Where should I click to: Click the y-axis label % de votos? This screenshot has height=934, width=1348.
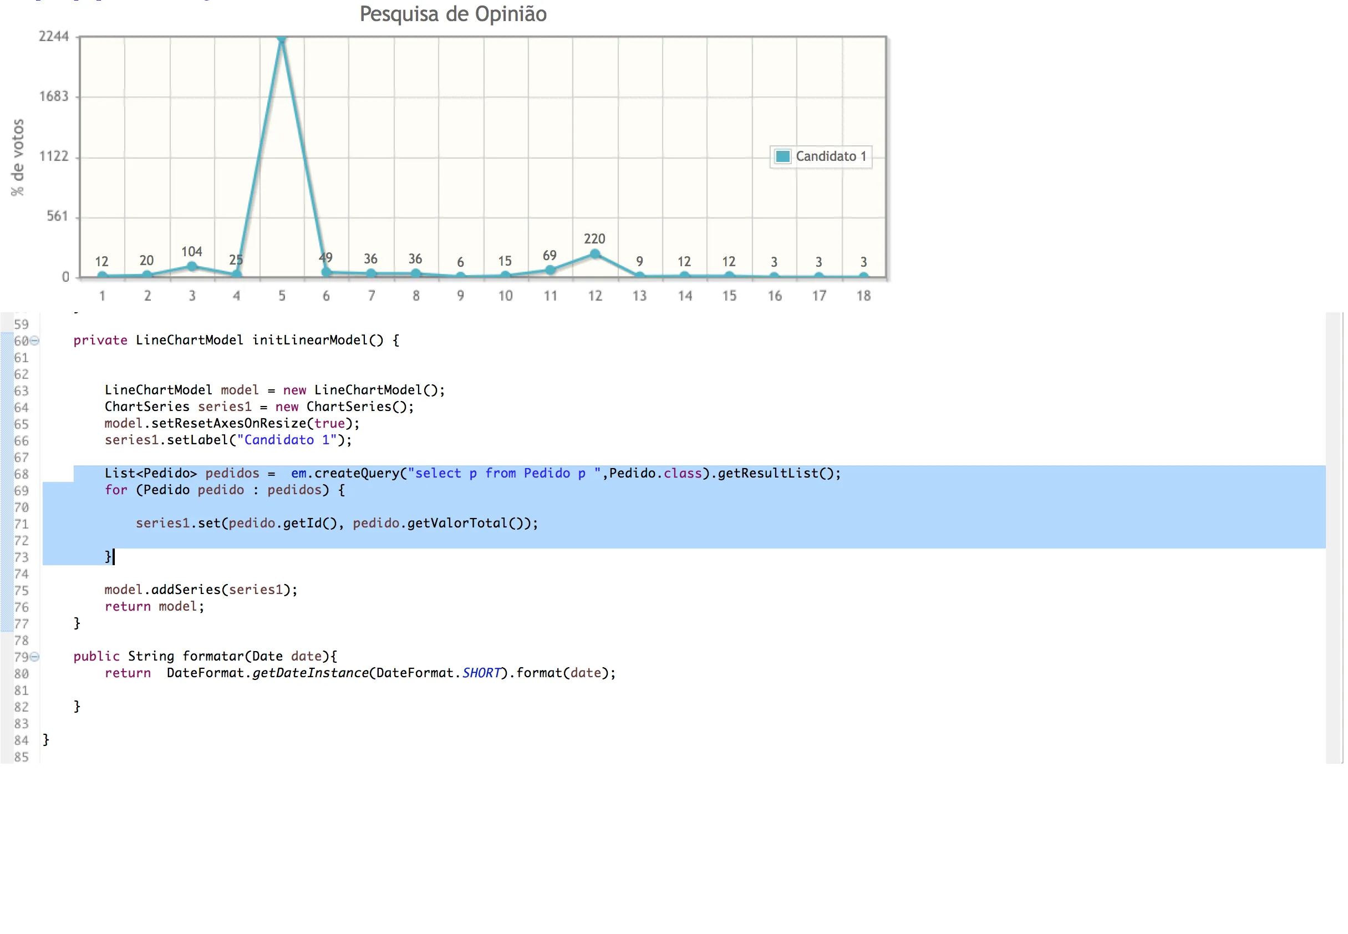click(x=18, y=157)
